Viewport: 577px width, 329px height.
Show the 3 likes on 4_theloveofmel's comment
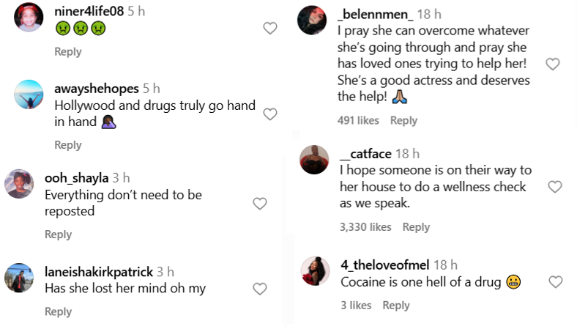[x=357, y=305]
